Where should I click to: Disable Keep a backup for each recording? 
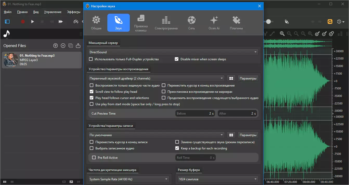point(177,148)
